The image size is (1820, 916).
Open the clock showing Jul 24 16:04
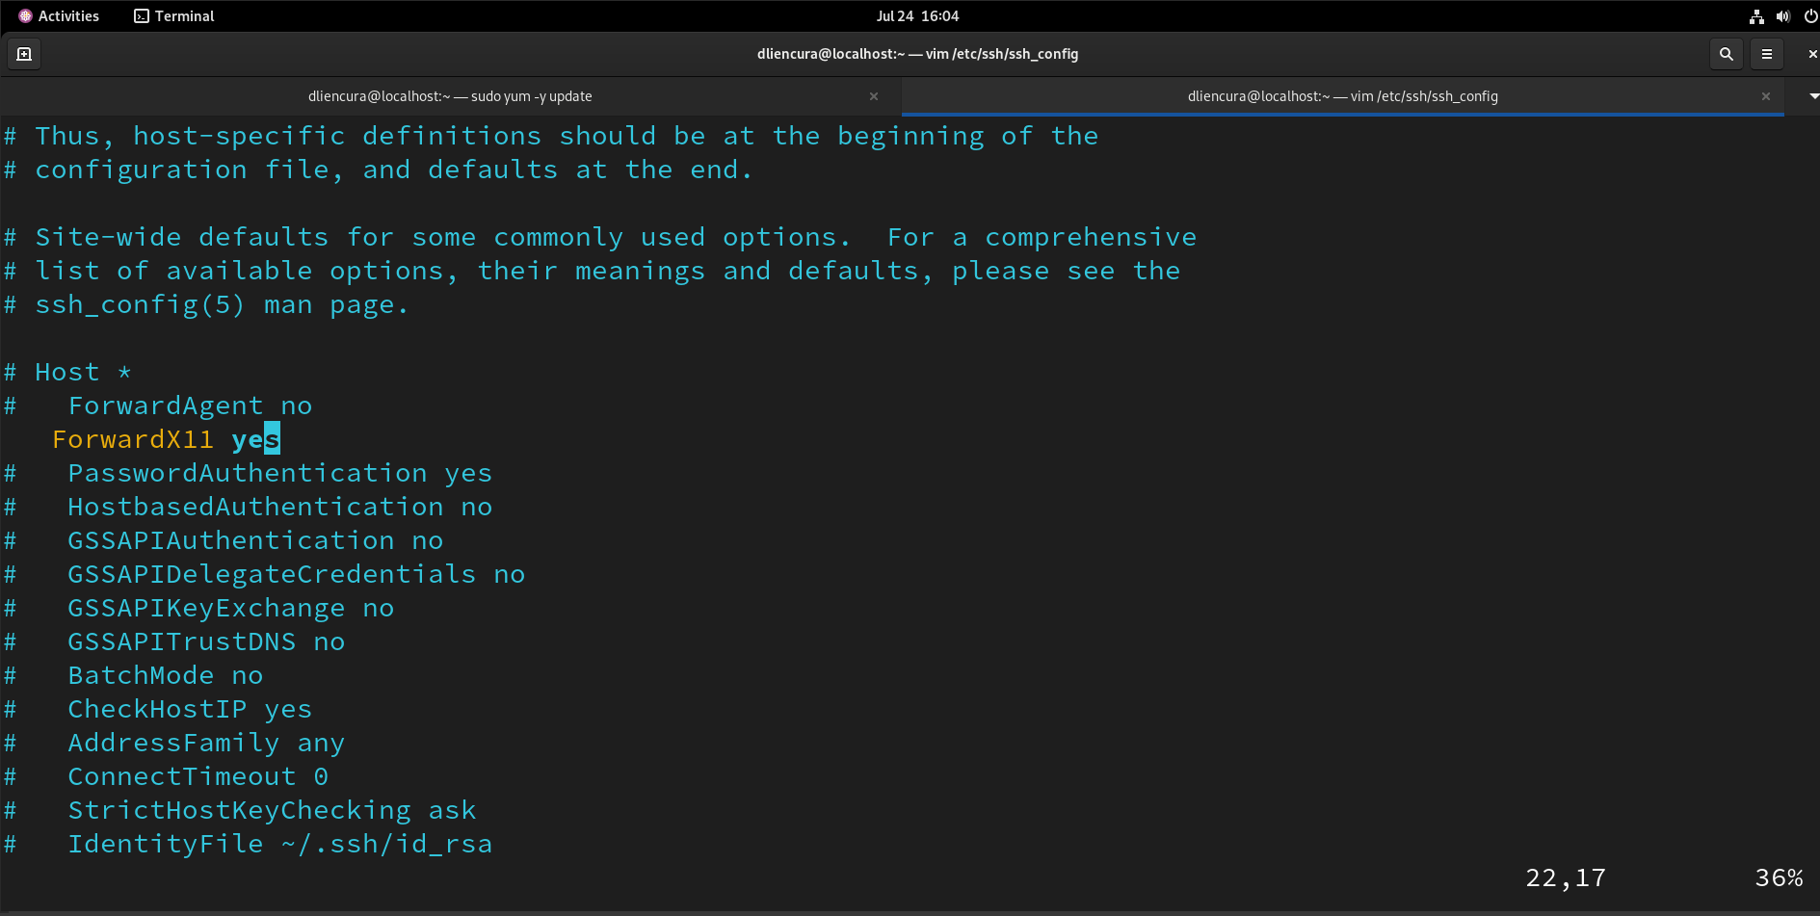917,16
